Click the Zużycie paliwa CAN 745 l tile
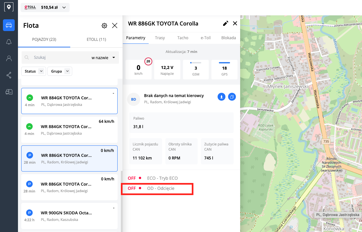This screenshot has height=232, width=362. [217, 151]
